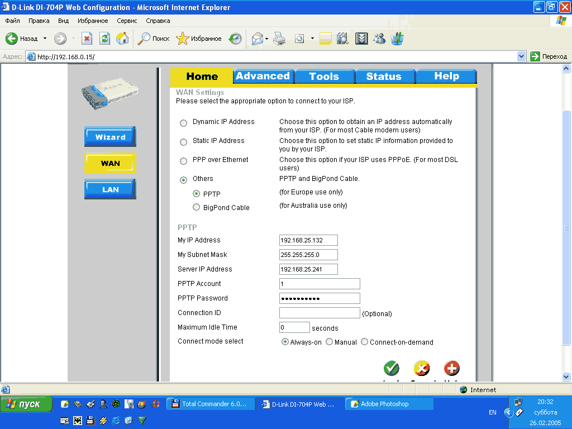
Task: Click the Maximum Idle Time field
Action: (294, 327)
